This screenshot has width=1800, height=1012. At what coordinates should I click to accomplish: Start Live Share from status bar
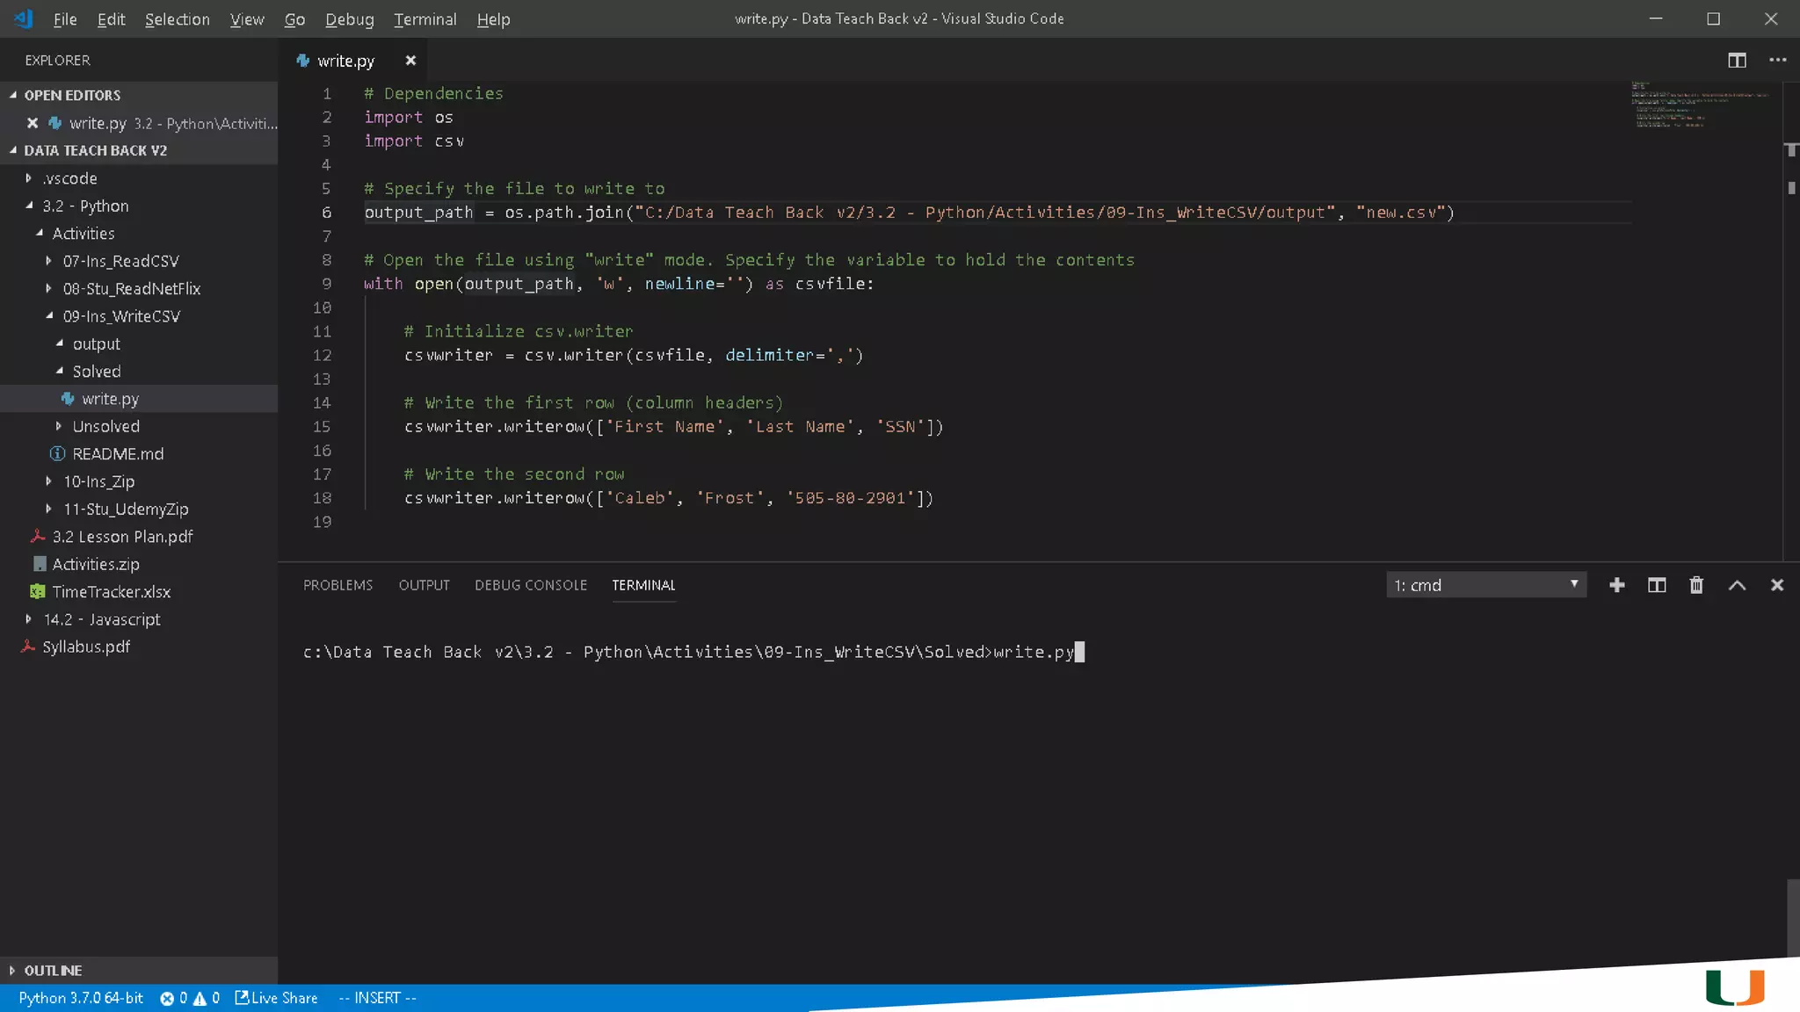coord(277,998)
